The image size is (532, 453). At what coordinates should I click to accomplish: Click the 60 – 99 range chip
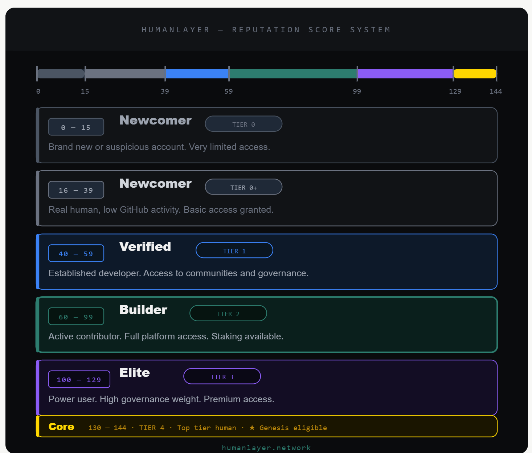pyautogui.click(x=76, y=317)
